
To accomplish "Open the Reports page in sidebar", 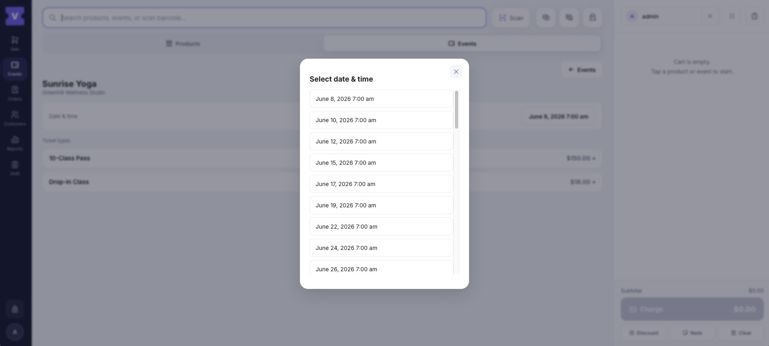I will pyautogui.click(x=15, y=143).
